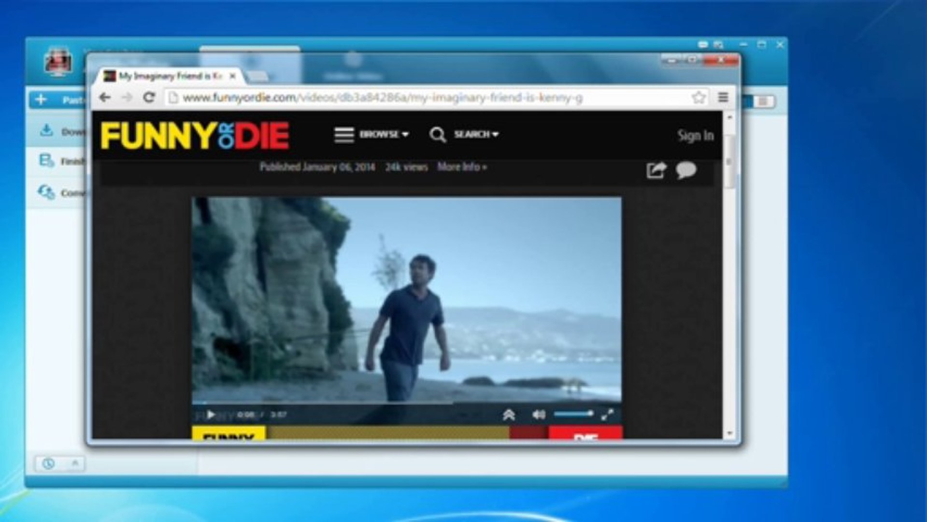927x522 pixels.
Task: Open Chrome's settings menu
Action: [723, 98]
